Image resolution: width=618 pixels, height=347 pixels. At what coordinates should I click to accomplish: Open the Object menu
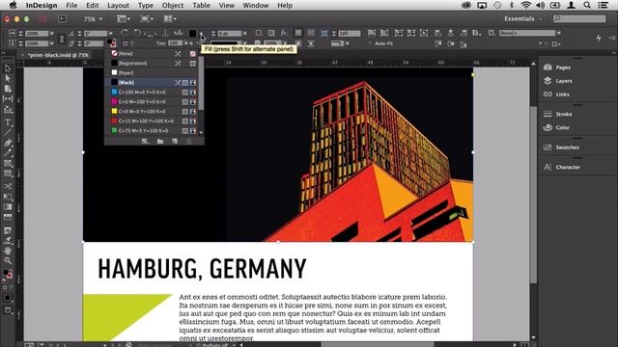pyautogui.click(x=173, y=5)
